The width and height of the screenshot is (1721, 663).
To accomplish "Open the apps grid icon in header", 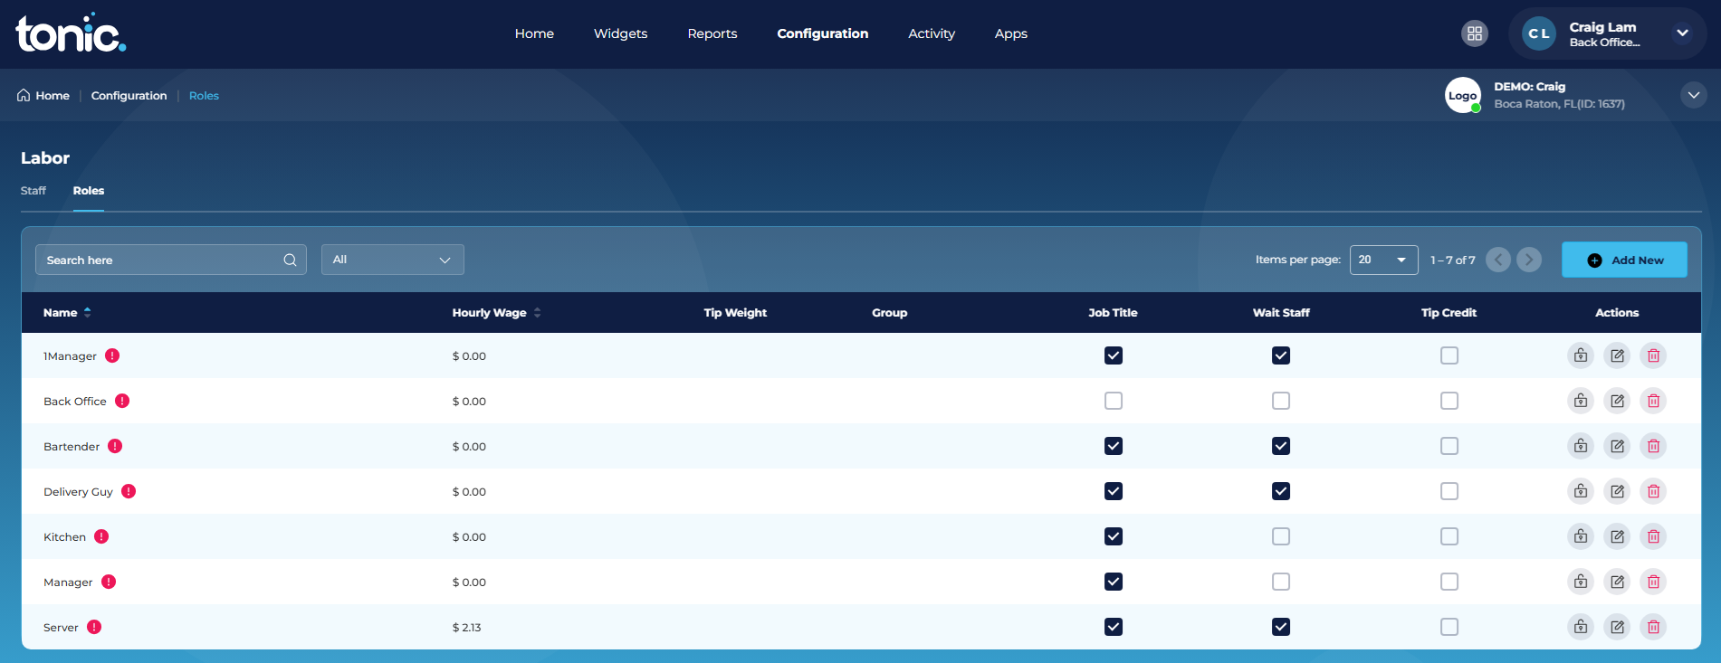I will click(x=1475, y=33).
